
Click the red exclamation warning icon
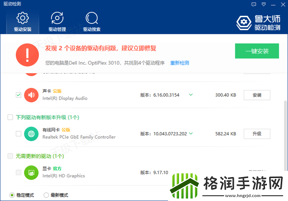[x=27, y=55]
